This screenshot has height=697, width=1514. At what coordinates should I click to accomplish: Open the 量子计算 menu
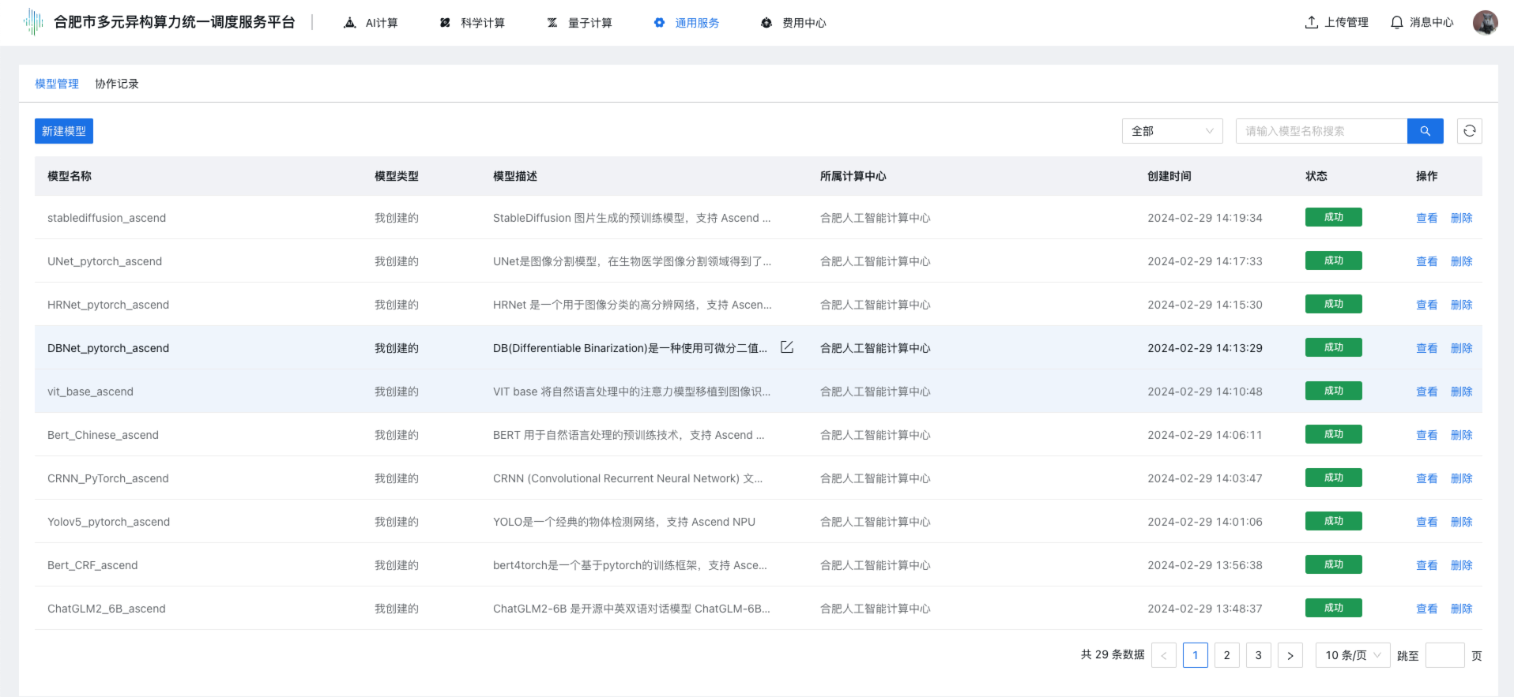tap(579, 23)
